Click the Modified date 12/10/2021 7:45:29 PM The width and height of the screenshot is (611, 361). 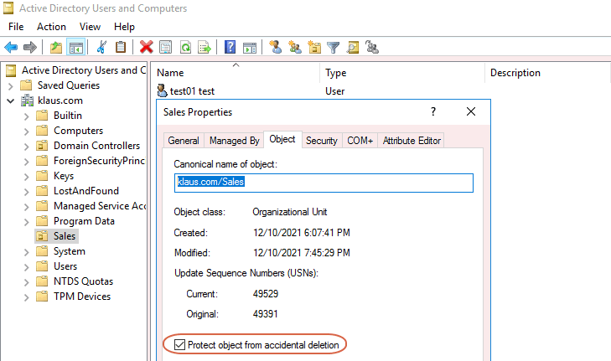(302, 253)
